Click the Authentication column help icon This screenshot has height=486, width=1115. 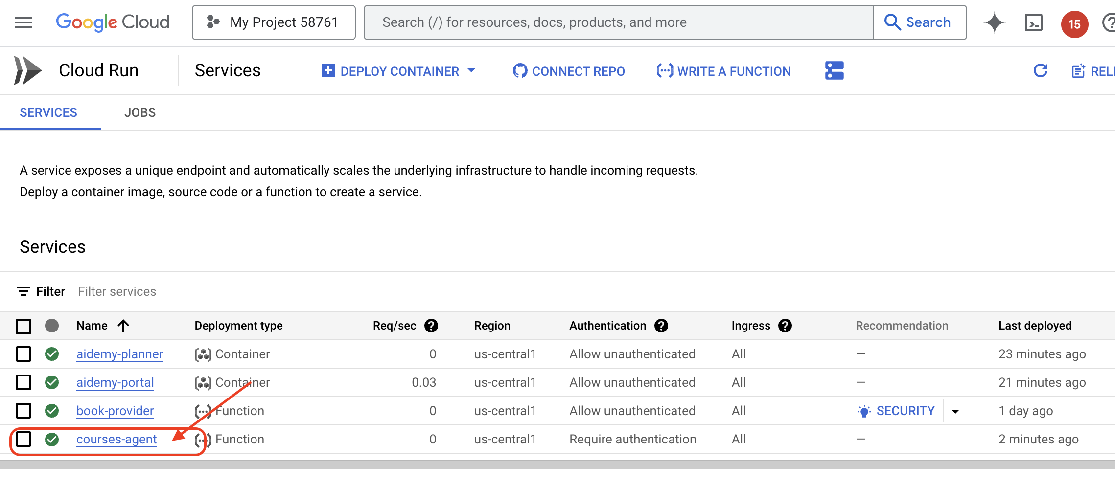[x=661, y=326]
